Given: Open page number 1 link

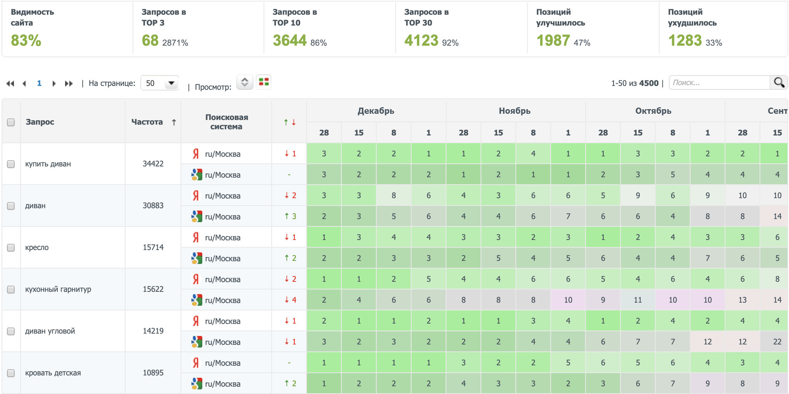Looking at the screenshot, I should pyautogui.click(x=39, y=83).
